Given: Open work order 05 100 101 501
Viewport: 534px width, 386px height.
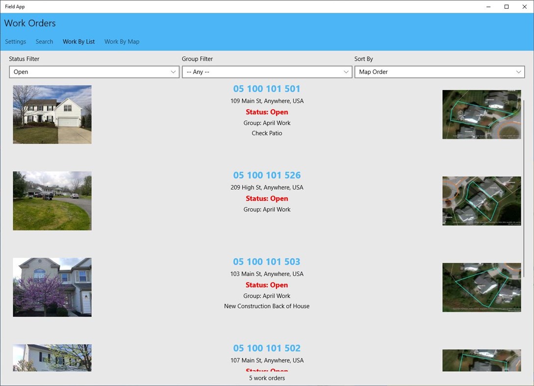Looking at the screenshot, I should 267,88.
